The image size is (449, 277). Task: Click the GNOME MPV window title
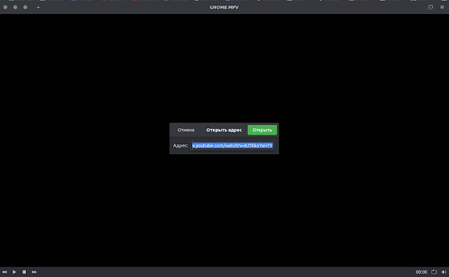pos(224,7)
